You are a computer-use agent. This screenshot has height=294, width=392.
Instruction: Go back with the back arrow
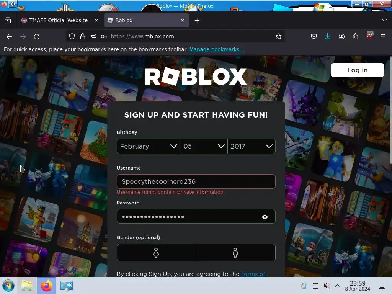[x=9, y=36]
